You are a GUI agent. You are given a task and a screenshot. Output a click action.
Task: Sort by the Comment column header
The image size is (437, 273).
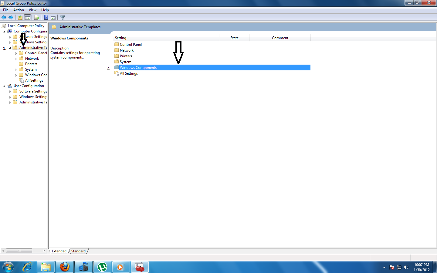280,38
